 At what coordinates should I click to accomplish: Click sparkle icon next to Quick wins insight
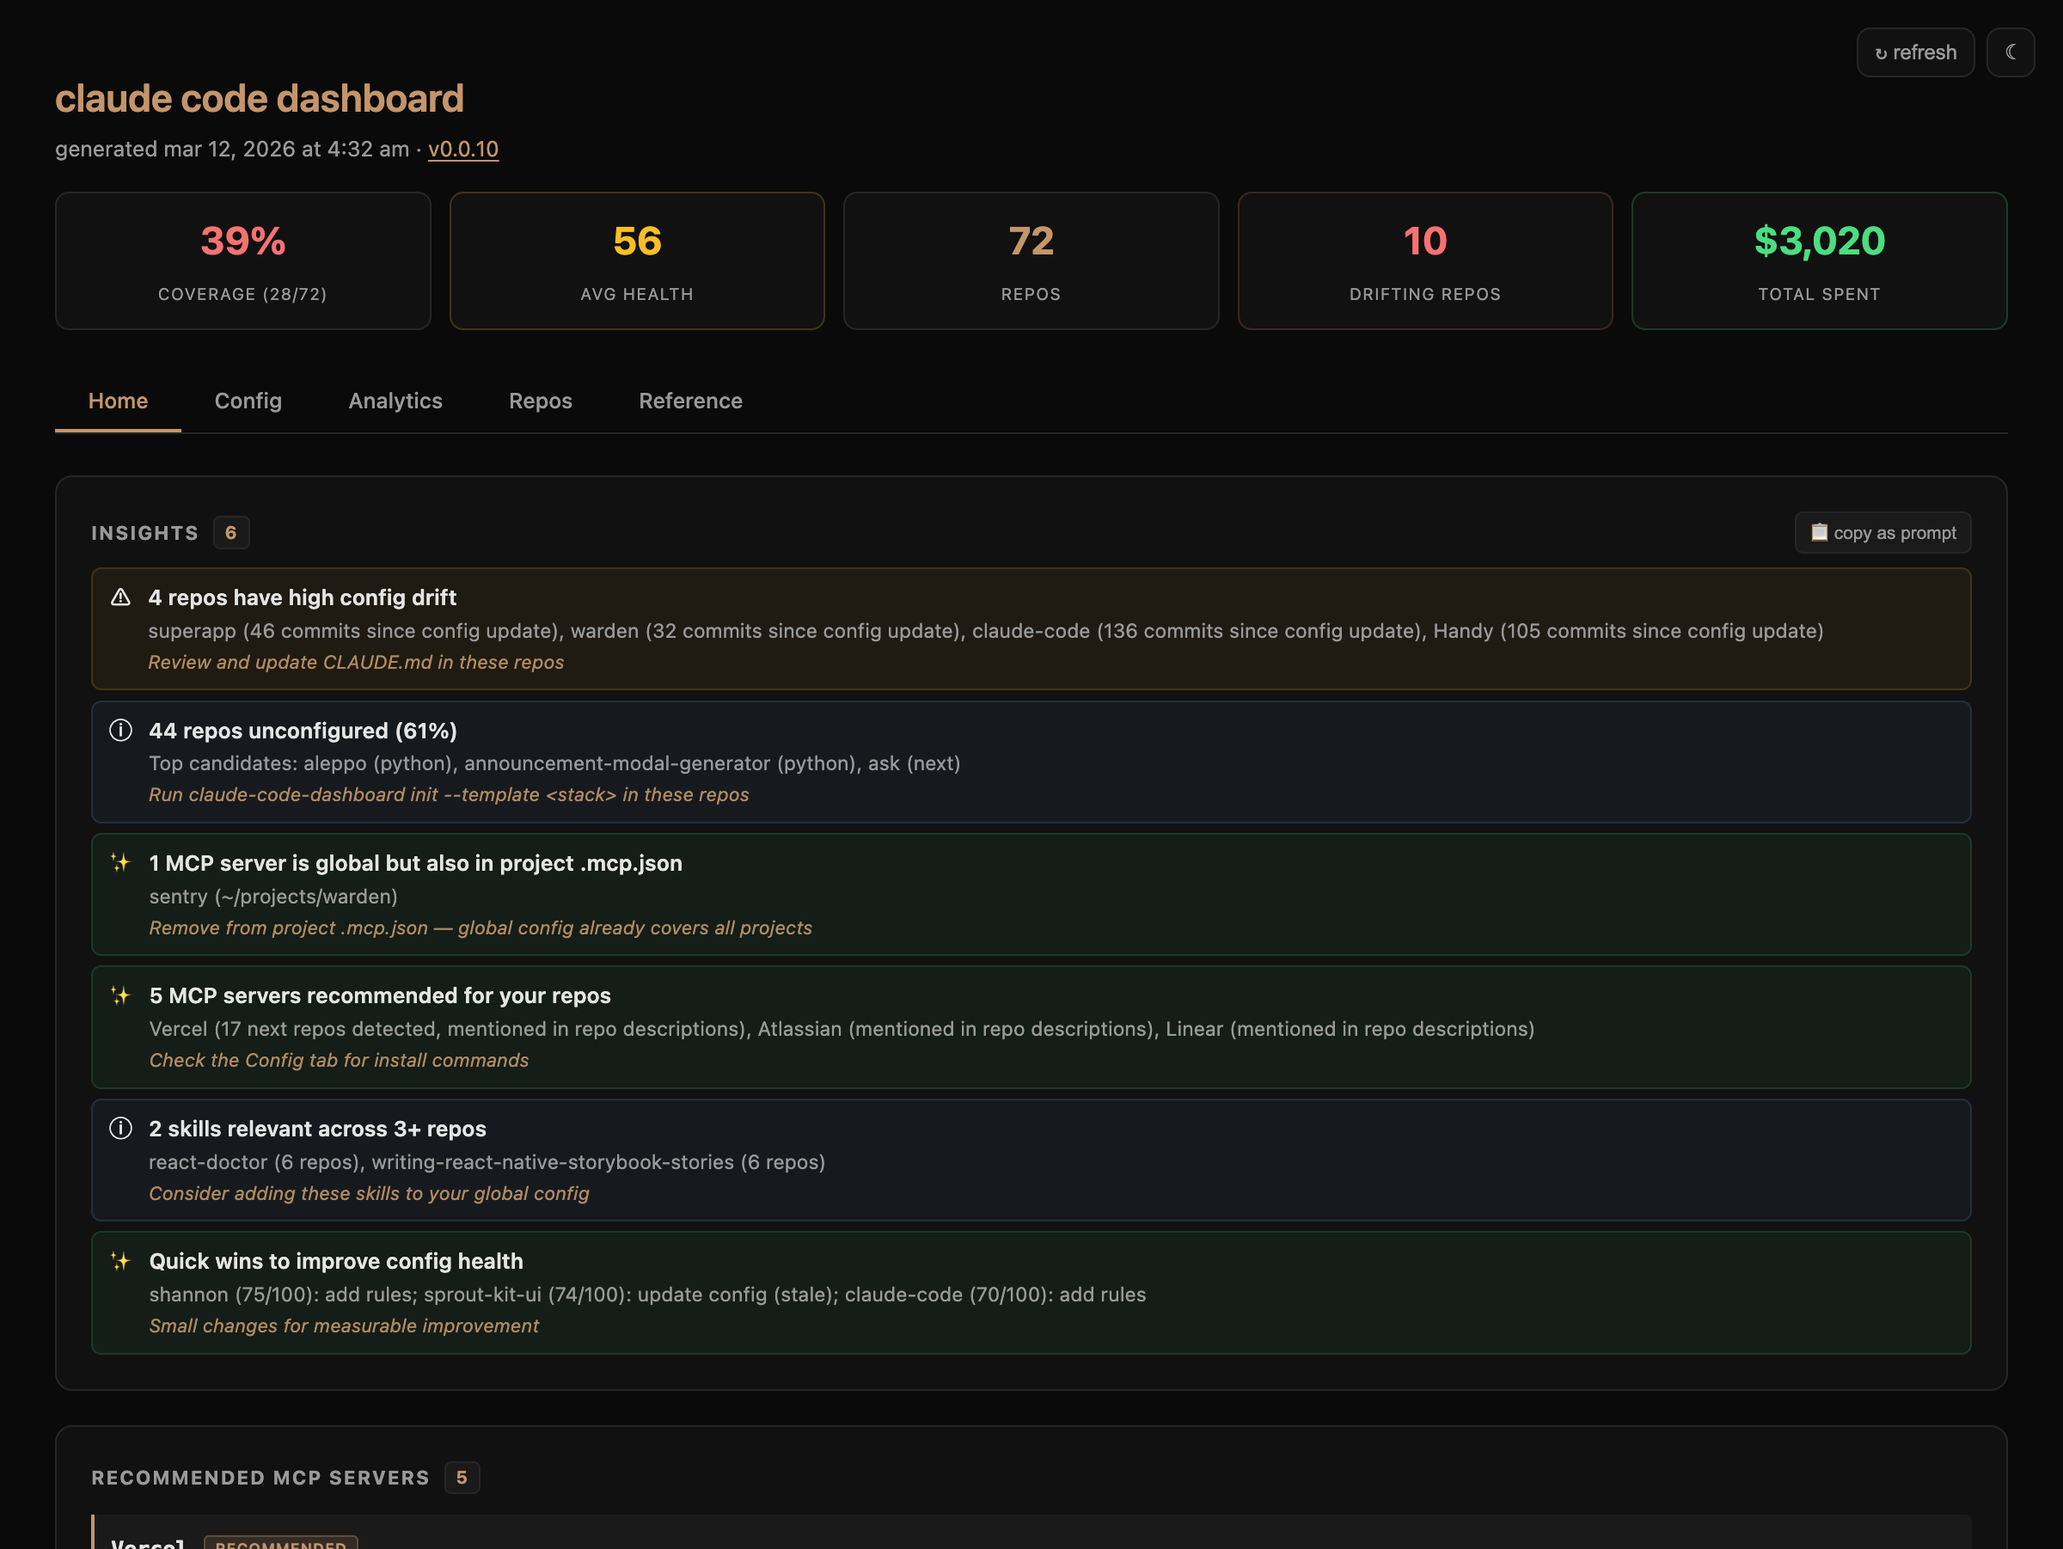point(120,1261)
